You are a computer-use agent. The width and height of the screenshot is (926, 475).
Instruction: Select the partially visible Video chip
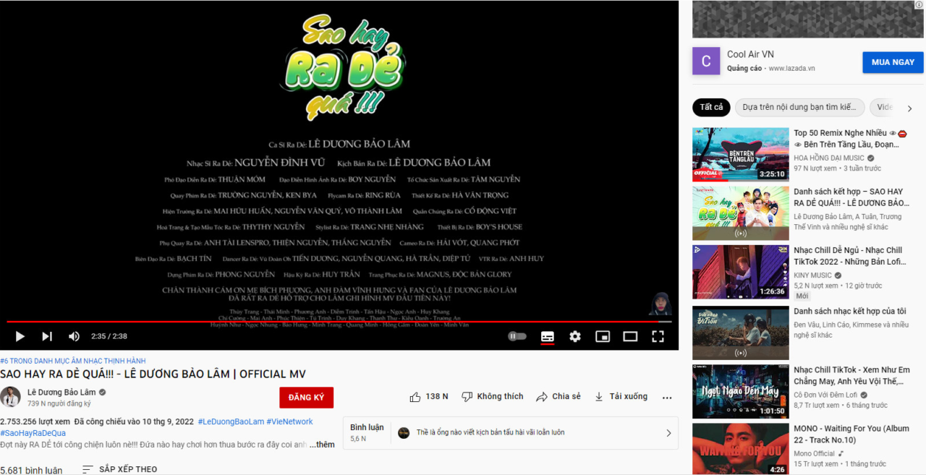883,107
